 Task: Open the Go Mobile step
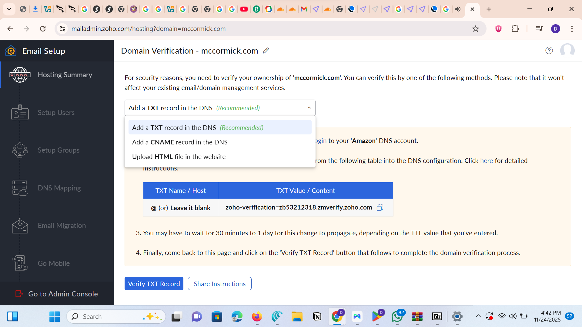tap(57, 263)
